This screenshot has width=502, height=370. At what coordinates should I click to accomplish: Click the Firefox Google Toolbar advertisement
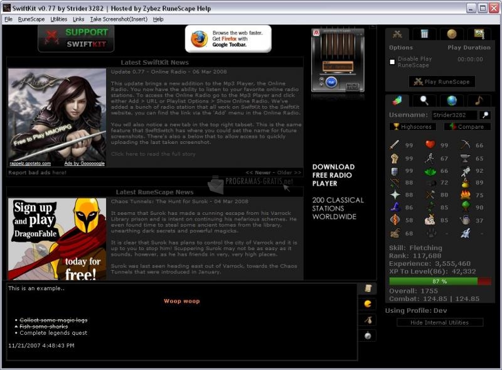228,39
